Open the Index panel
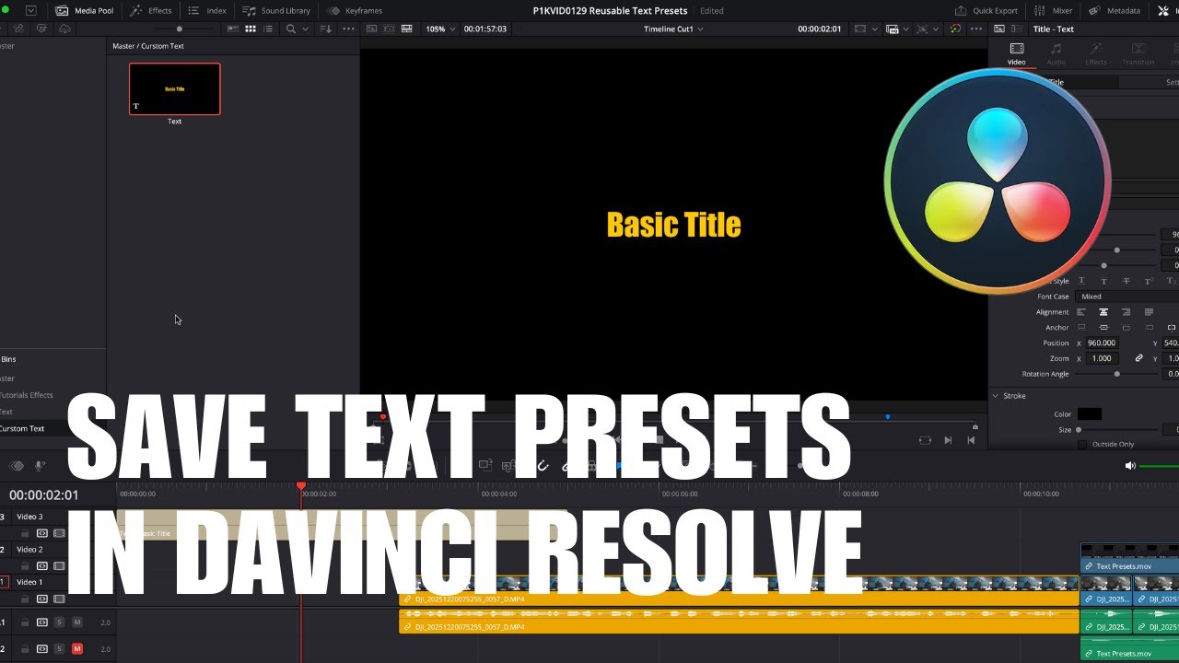The height and width of the screenshot is (663, 1179). click(x=207, y=11)
